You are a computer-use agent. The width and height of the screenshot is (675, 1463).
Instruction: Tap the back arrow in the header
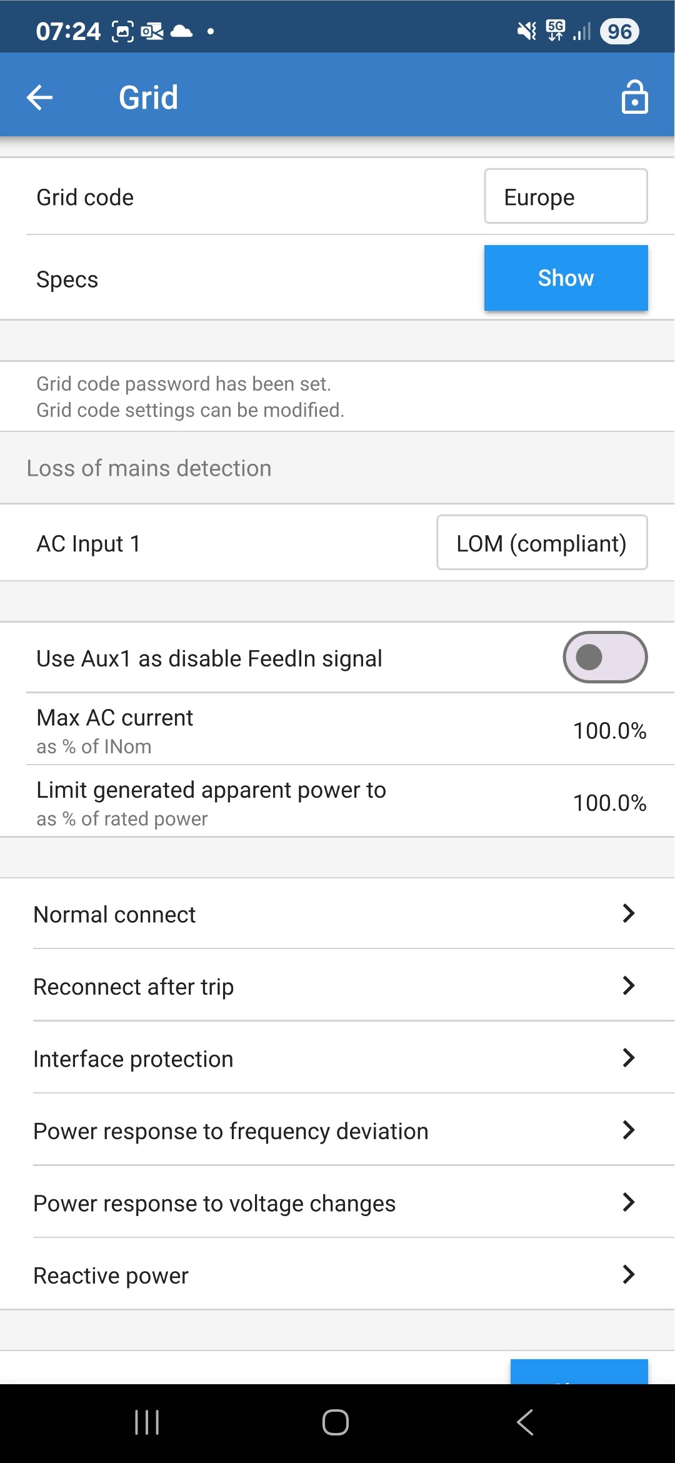(40, 98)
